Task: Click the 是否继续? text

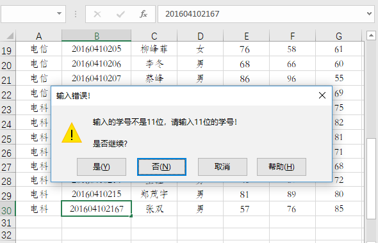Action: tap(110, 144)
